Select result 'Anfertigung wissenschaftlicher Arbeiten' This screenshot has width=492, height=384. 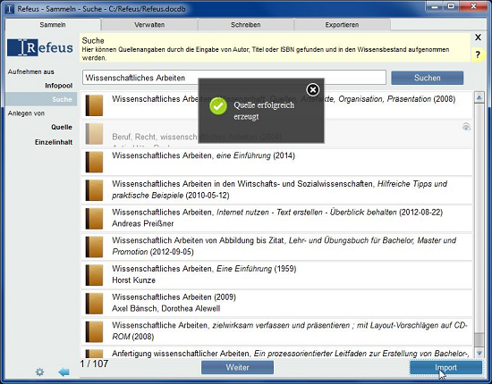point(276,353)
